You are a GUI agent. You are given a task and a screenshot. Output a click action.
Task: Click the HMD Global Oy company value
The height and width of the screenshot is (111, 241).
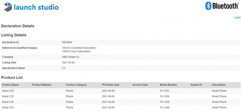[x=70, y=57]
